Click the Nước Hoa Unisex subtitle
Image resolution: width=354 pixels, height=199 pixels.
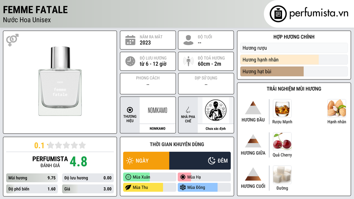27,20
